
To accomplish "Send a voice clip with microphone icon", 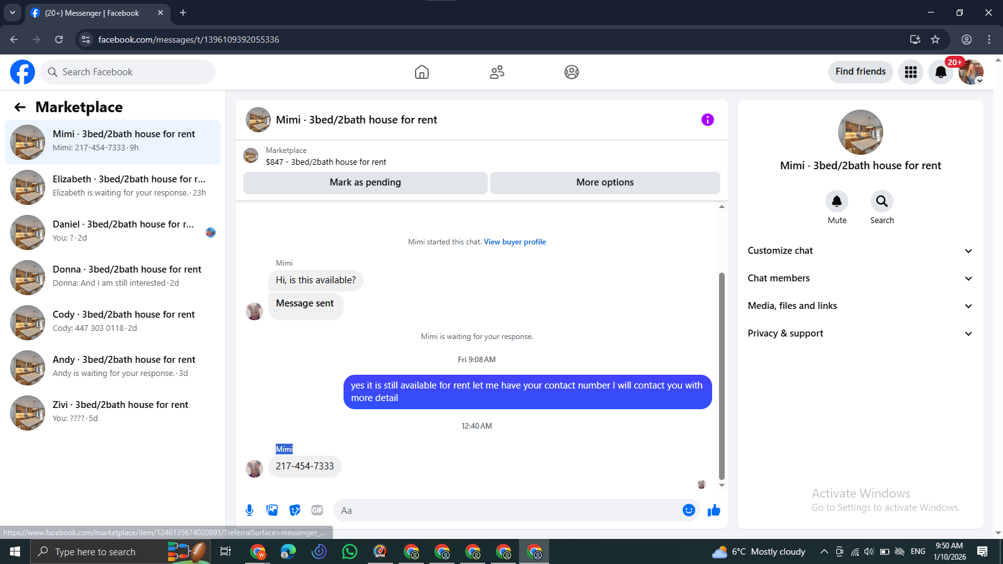I will click(249, 510).
